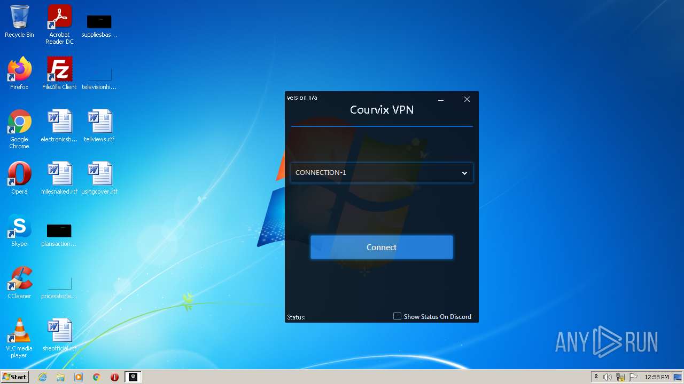Click the 'version n/a' label
This screenshot has height=384, width=684.
point(302,98)
